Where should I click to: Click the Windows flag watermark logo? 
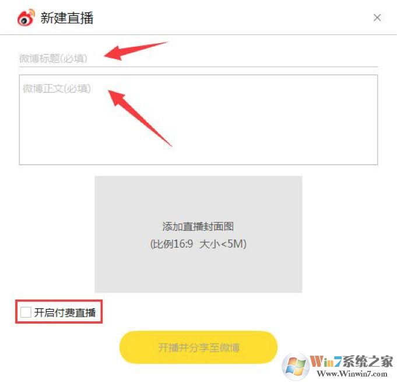(296, 366)
